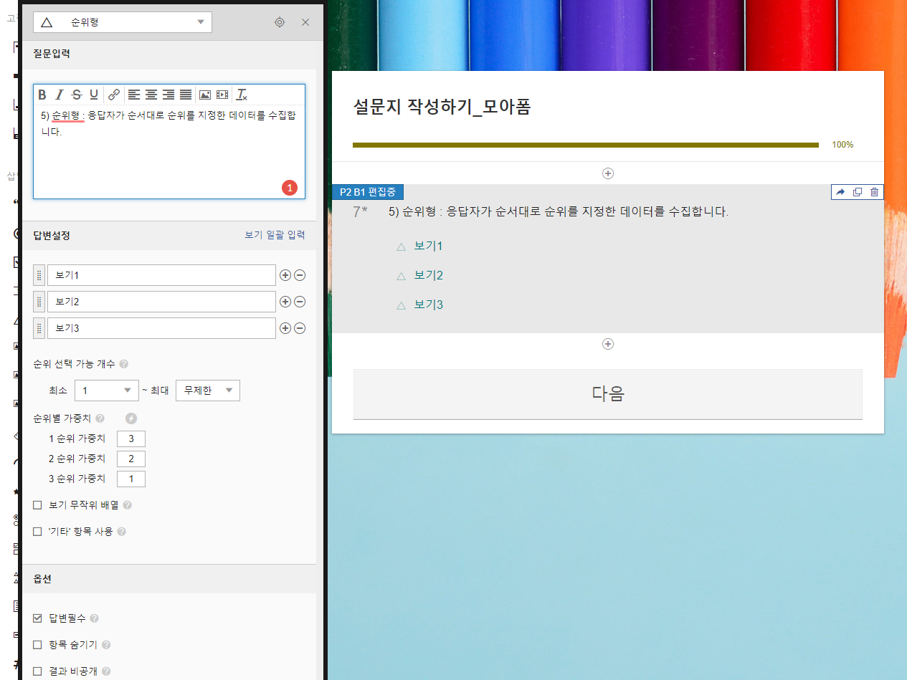
Task: Edit the 보기1 option text field
Action: tap(161, 275)
